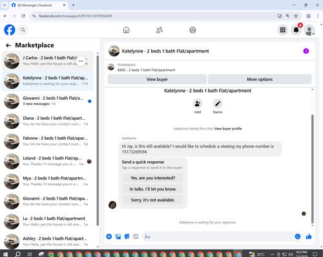
Task: Open Giovanni chat from one week ago
Action: coord(48,201)
